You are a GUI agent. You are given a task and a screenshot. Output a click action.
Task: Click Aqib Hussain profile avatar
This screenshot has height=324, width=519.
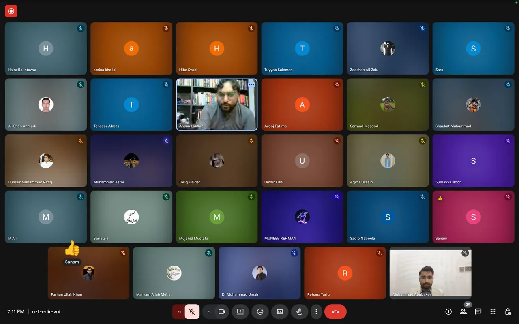pyautogui.click(x=388, y=161)
